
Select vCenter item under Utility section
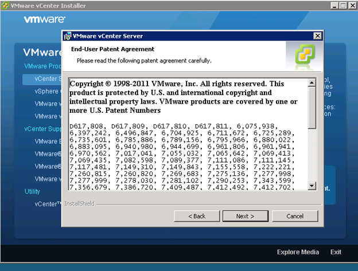point(48,204)
